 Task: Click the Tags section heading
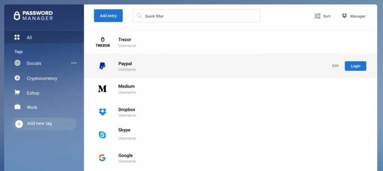(x=19, y=52)
